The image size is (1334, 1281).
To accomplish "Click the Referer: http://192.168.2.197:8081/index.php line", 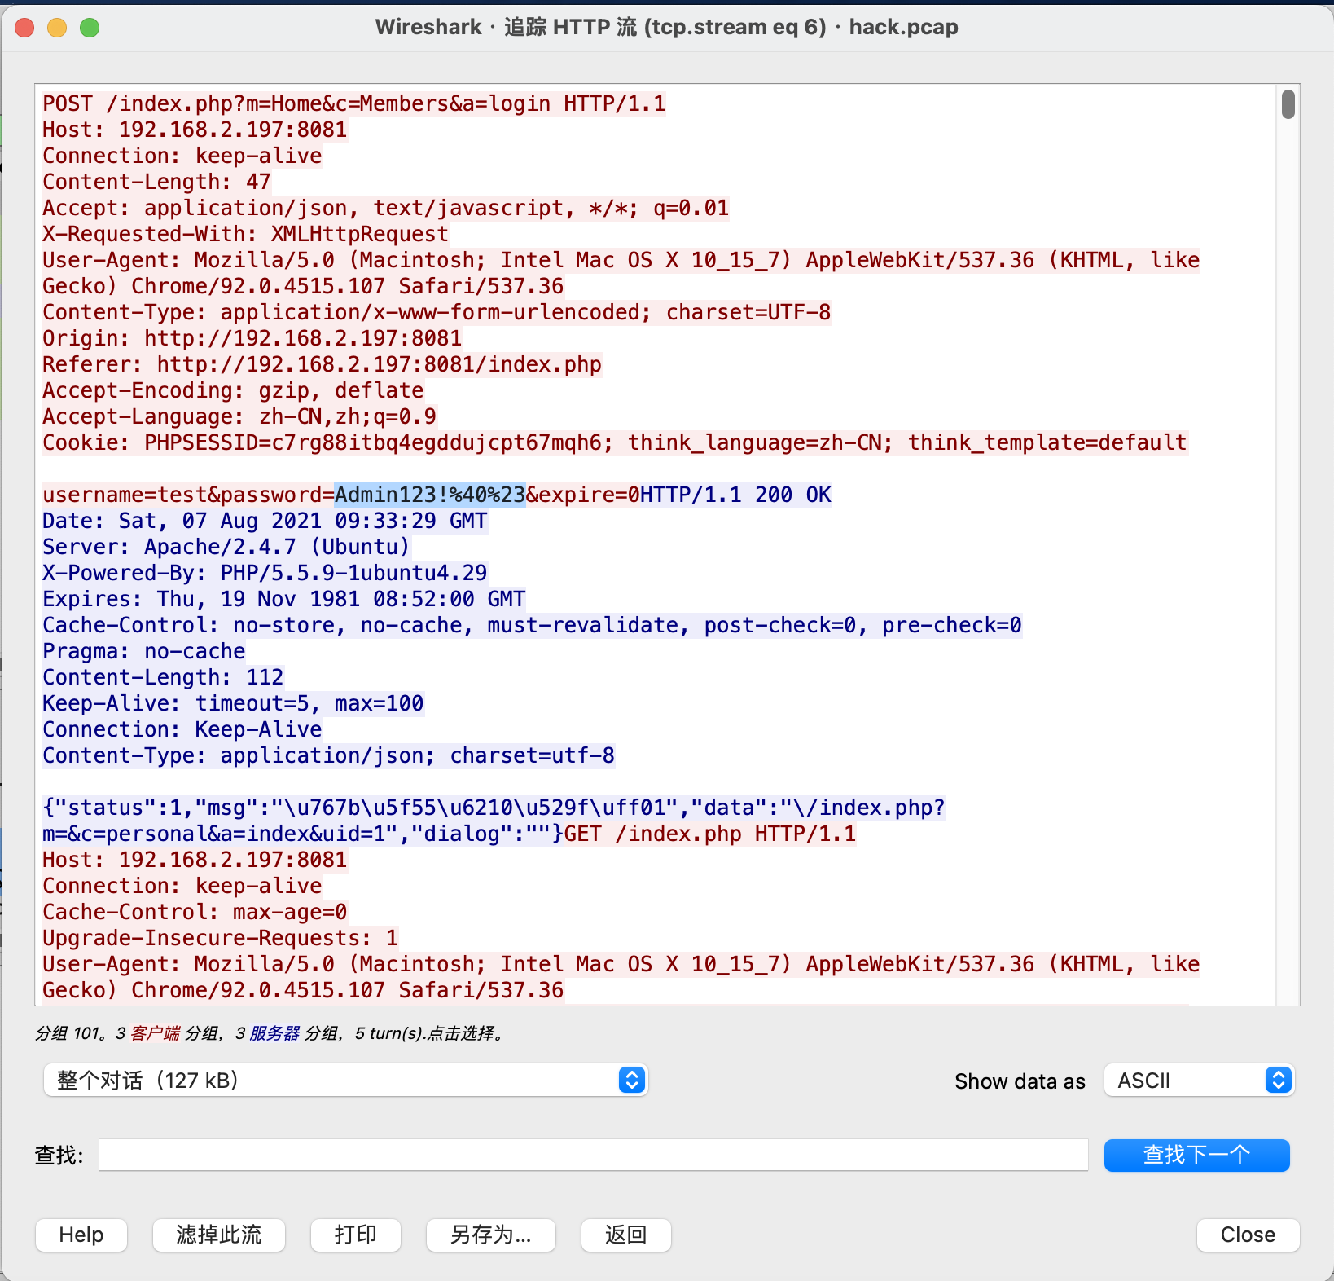I will click(x=322, y=364).
